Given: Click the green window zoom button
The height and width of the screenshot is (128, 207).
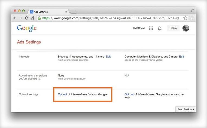Looking at the screenshot, I should coord(24,11).
